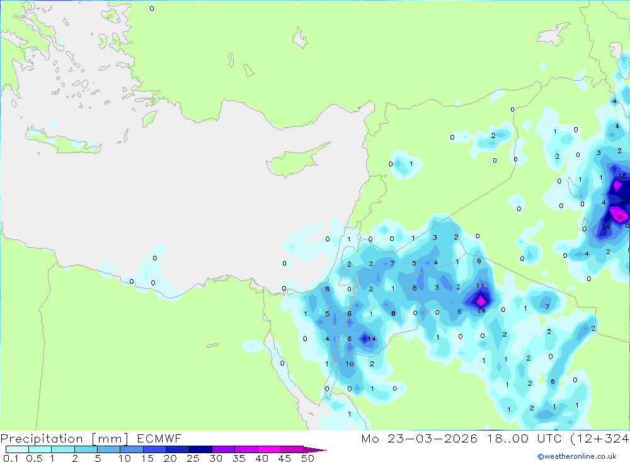Click the map value '24'
The width and height of the screenshot is (630, 462).
pyautogui.click(x=606, y=227)
